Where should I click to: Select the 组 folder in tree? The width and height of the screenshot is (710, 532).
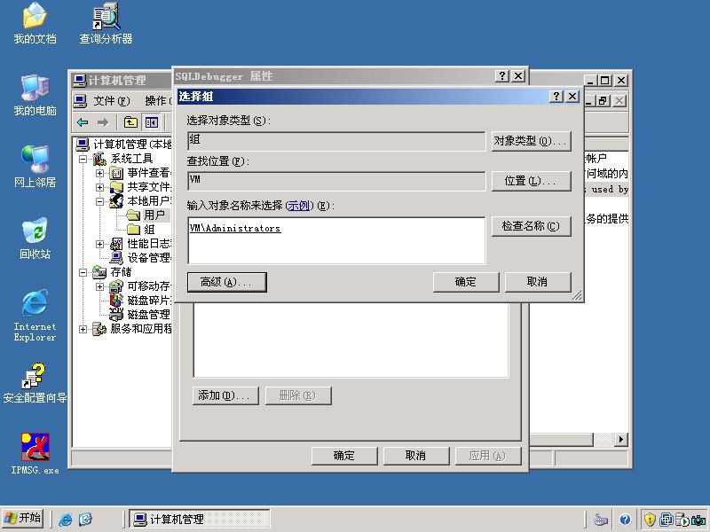(149, 230)
